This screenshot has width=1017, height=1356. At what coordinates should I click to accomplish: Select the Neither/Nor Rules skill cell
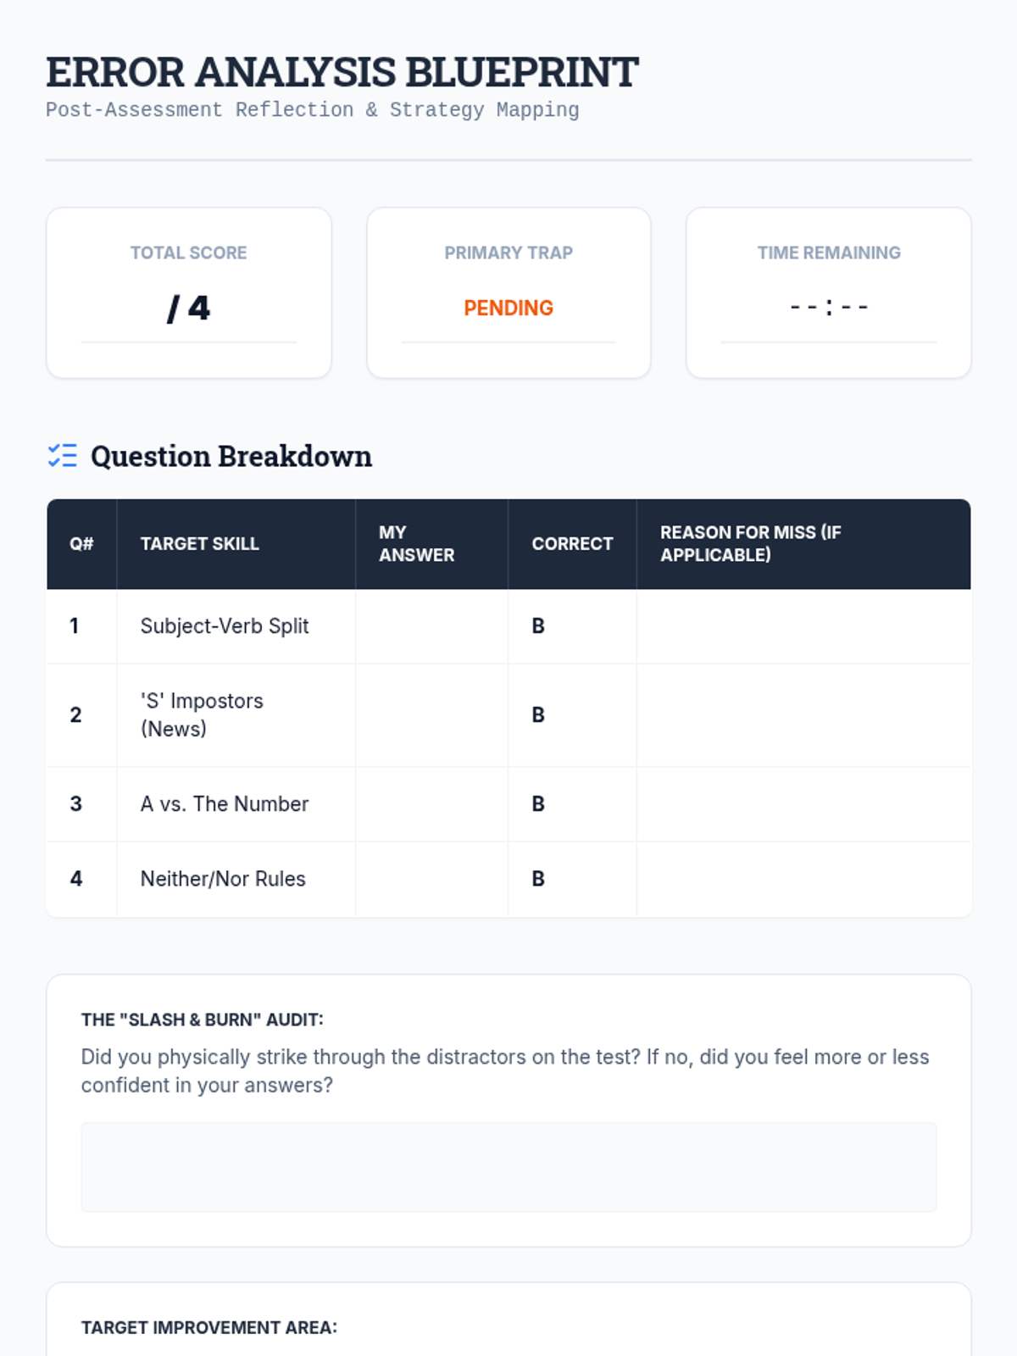[x=223, y=879]
